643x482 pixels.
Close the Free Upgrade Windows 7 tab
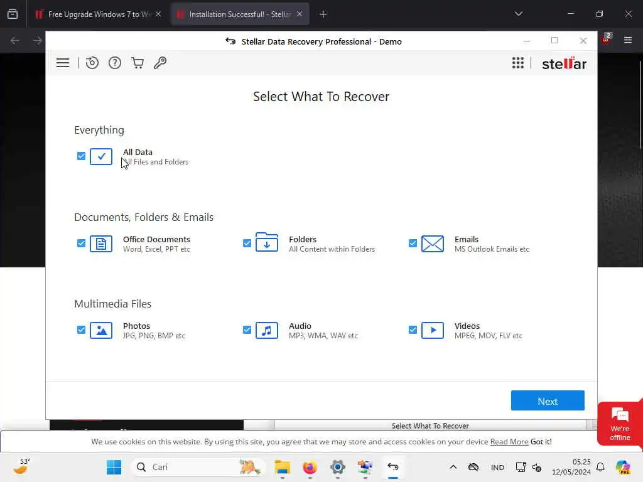(158, 14)
